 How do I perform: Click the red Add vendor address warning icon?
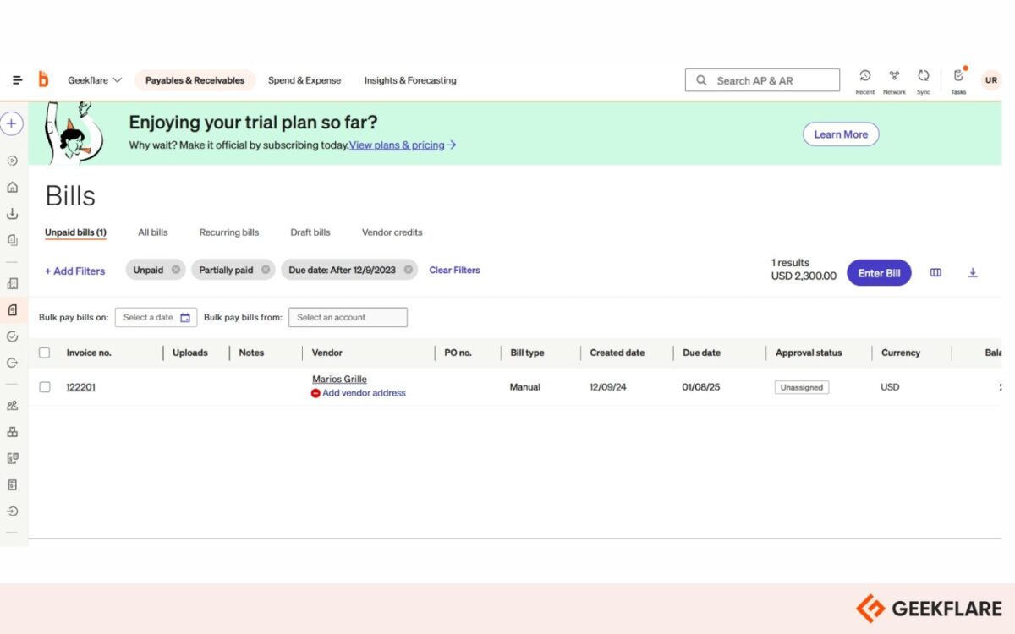point(315,393)
